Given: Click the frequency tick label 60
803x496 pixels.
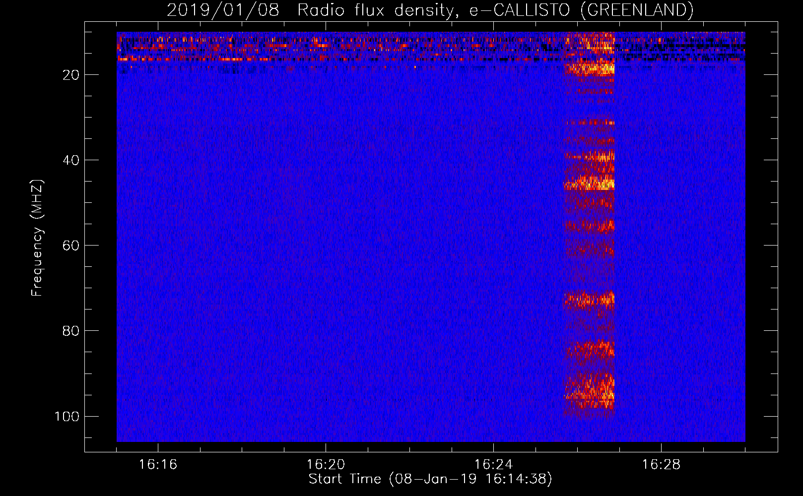Looking at the screenshot, I should click(x=71, y=246).
